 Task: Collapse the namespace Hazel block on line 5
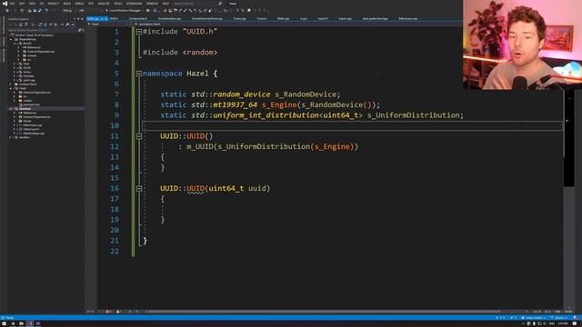pyautogui.click(x=139, y=74)
